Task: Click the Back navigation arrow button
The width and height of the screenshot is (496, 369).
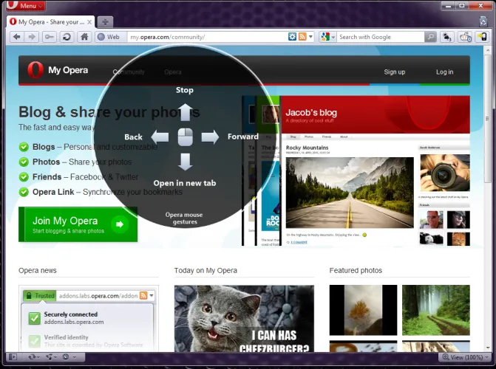Action: coord(17,37)
